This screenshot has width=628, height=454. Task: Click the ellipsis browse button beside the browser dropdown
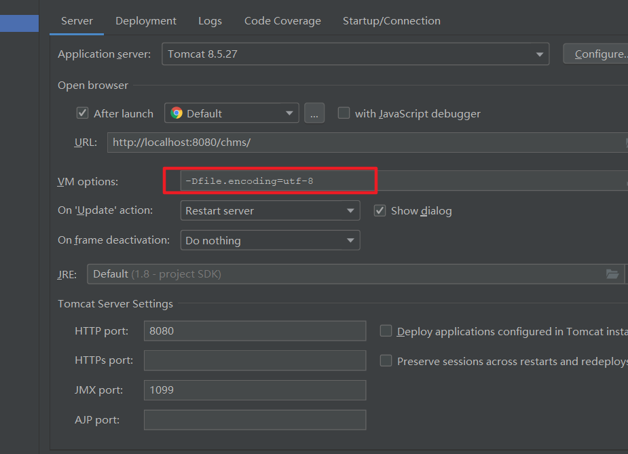314,113
